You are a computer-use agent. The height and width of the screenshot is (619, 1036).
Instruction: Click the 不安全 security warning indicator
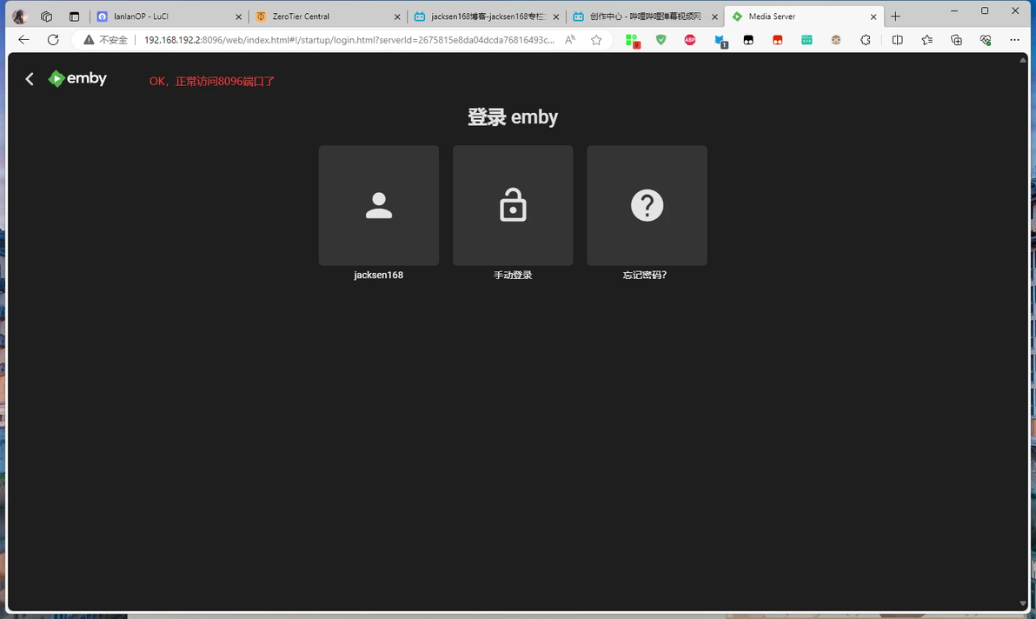pos(105,40)
